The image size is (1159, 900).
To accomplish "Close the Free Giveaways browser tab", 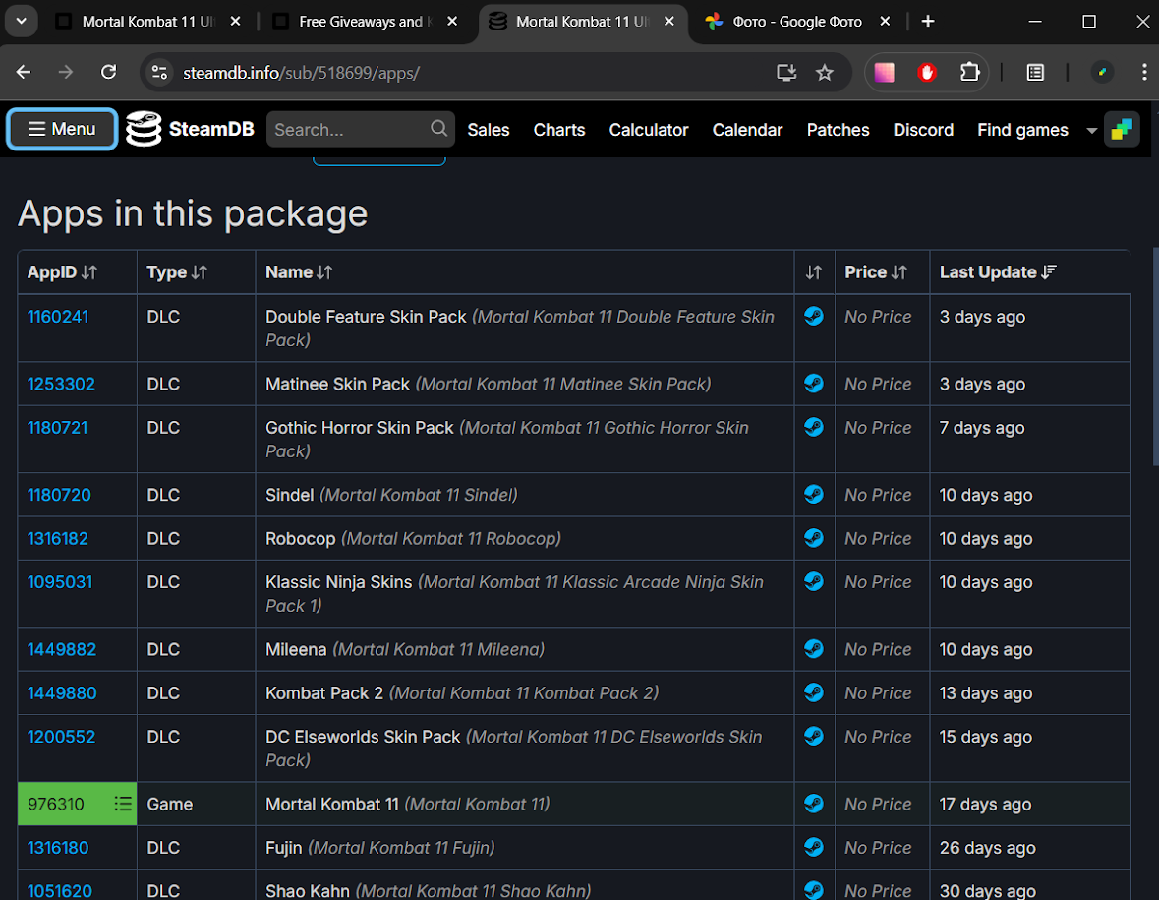I will (x=451, y=22).
